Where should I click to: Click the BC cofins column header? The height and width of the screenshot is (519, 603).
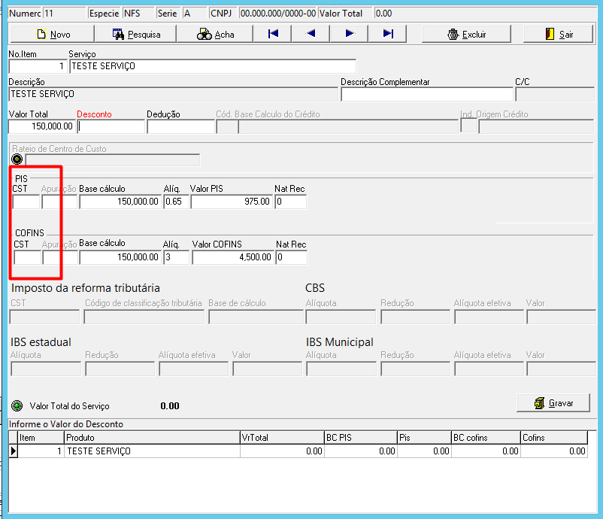coord(486,438)
